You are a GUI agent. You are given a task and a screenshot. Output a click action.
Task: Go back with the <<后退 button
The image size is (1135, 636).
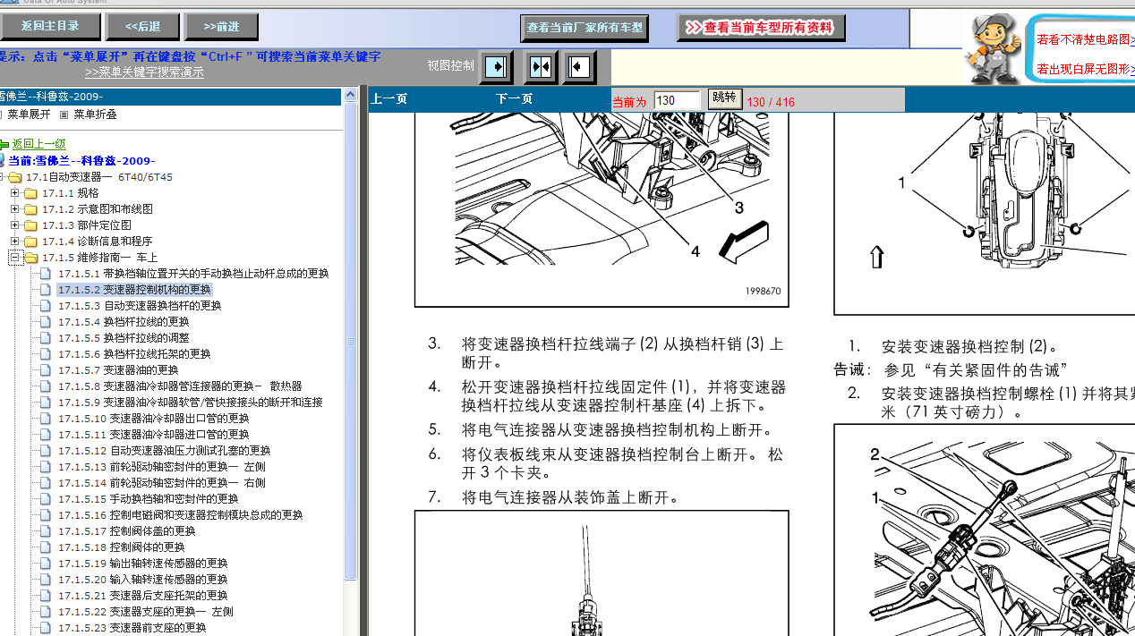[x=142, y=27]
